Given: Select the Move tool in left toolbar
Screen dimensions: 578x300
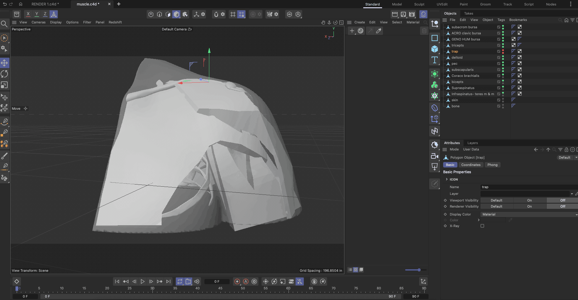Looking at the screenshot, I should [x=5, y=63].
